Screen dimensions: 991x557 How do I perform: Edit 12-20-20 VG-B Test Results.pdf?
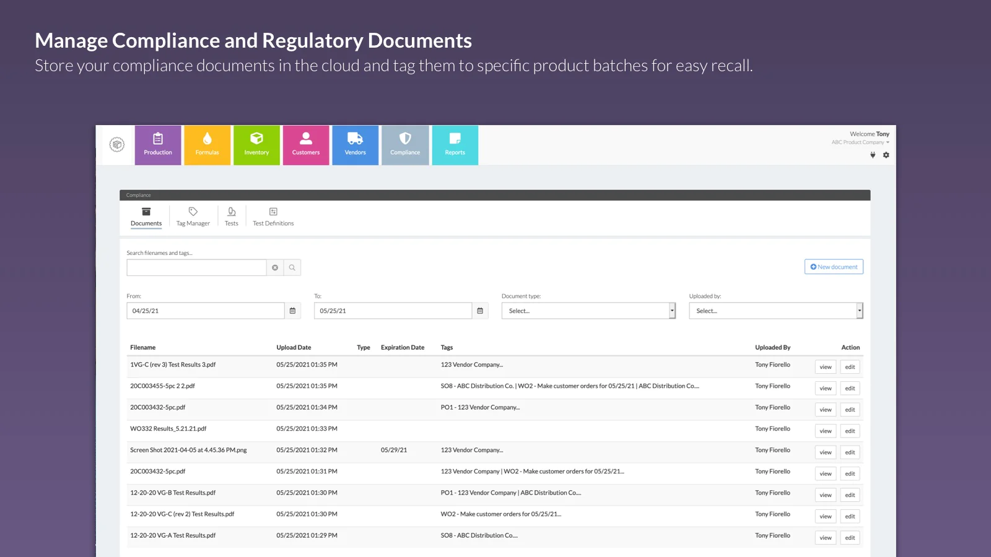coord(850,495)
